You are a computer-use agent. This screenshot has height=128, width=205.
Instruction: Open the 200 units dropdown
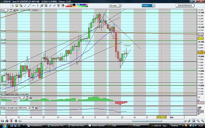pos(115,6)
